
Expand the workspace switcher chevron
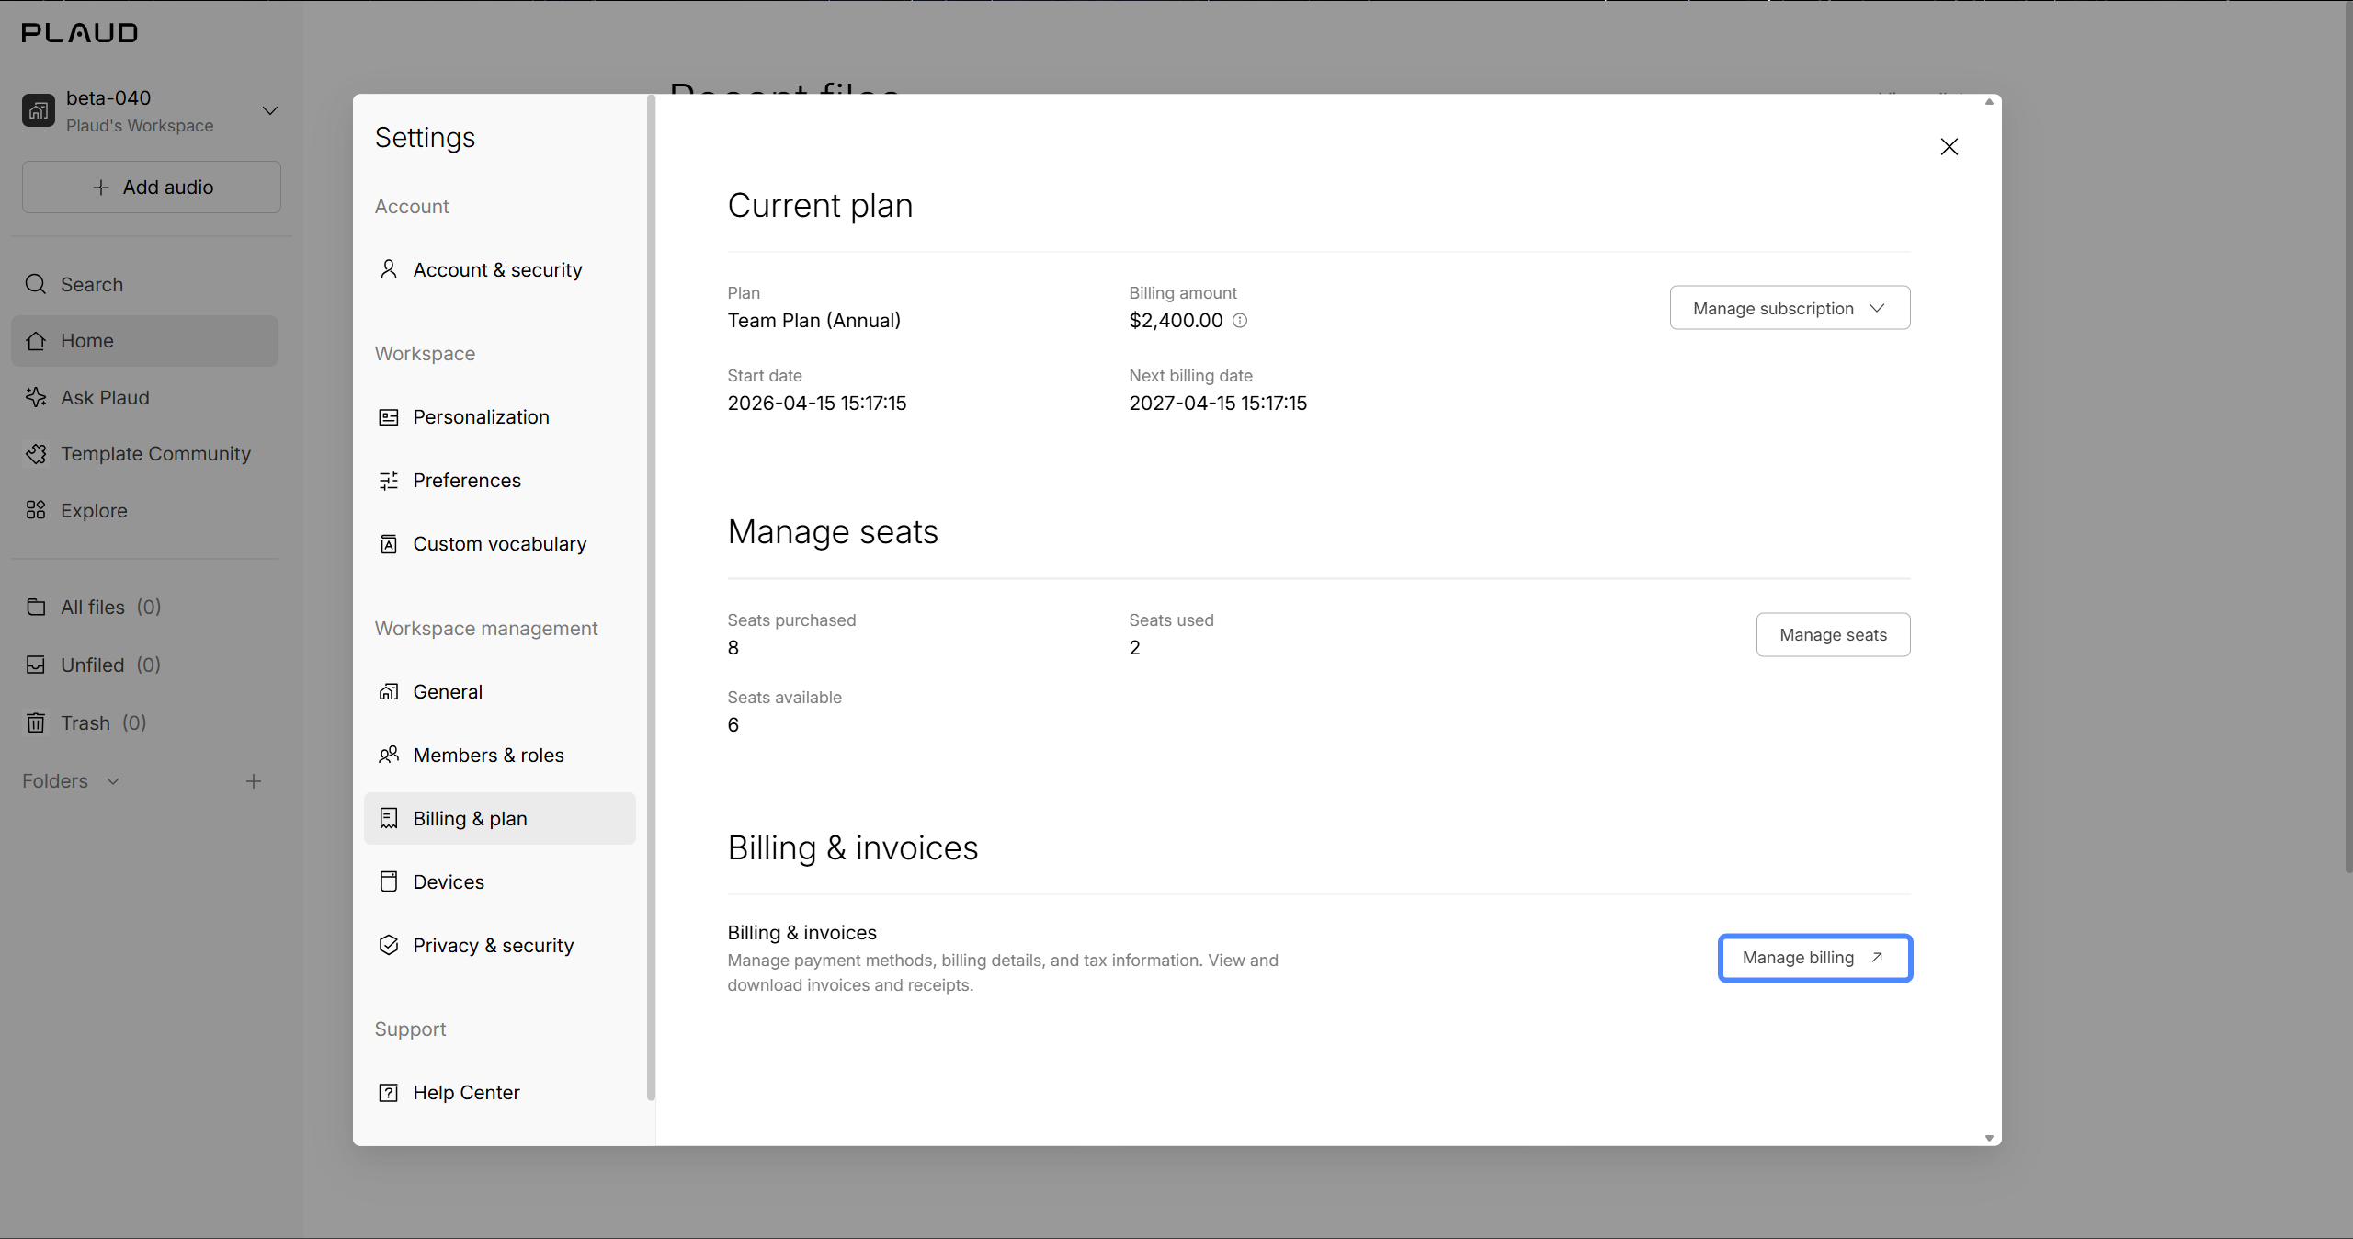(x=270, y=111)
